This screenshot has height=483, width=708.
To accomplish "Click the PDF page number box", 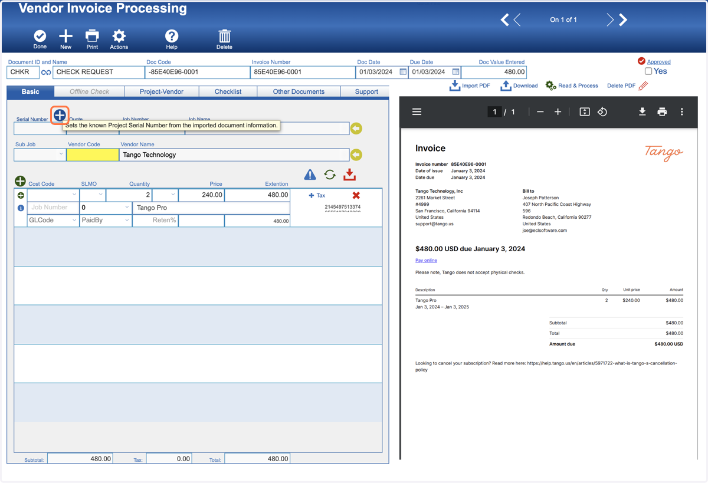I will 494,111.
